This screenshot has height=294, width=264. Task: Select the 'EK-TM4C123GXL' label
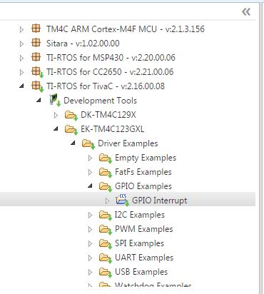click(x=112, y=129)
